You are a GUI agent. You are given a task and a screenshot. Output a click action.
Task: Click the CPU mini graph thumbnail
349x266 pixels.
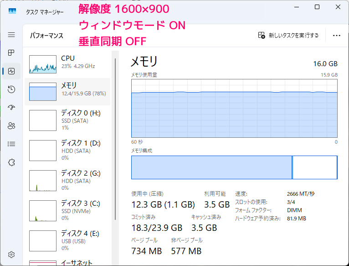43,64
